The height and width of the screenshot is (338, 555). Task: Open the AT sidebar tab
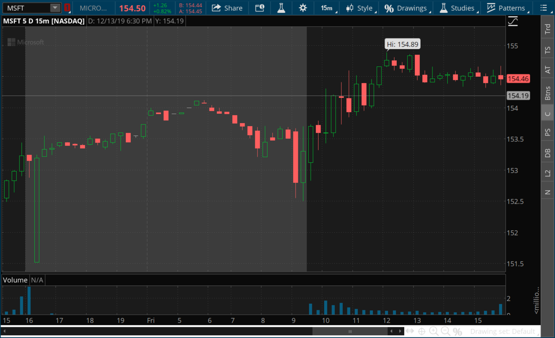point(548,70)
